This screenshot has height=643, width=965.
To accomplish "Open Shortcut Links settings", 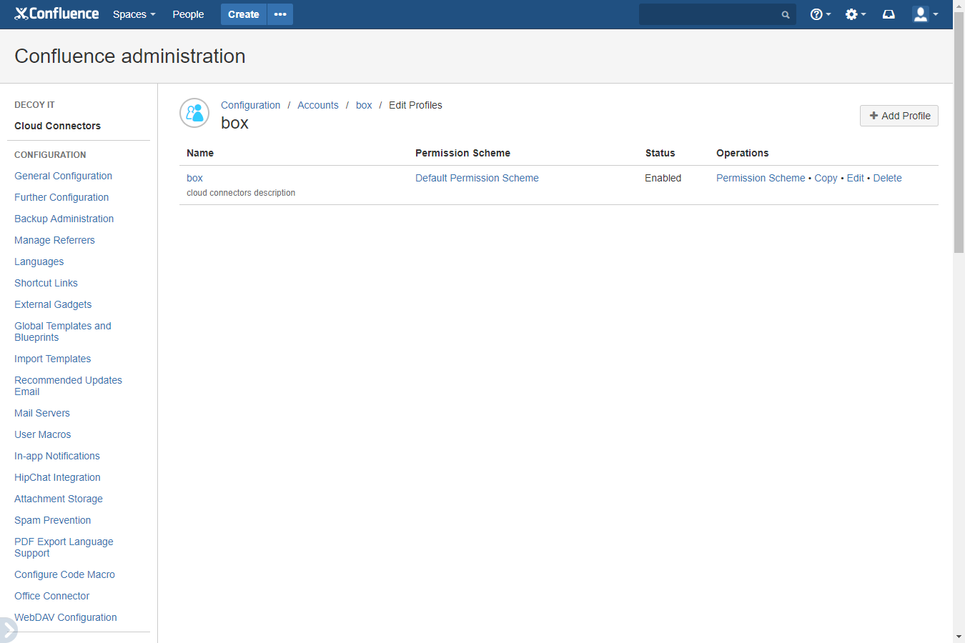I will point(46,283).
